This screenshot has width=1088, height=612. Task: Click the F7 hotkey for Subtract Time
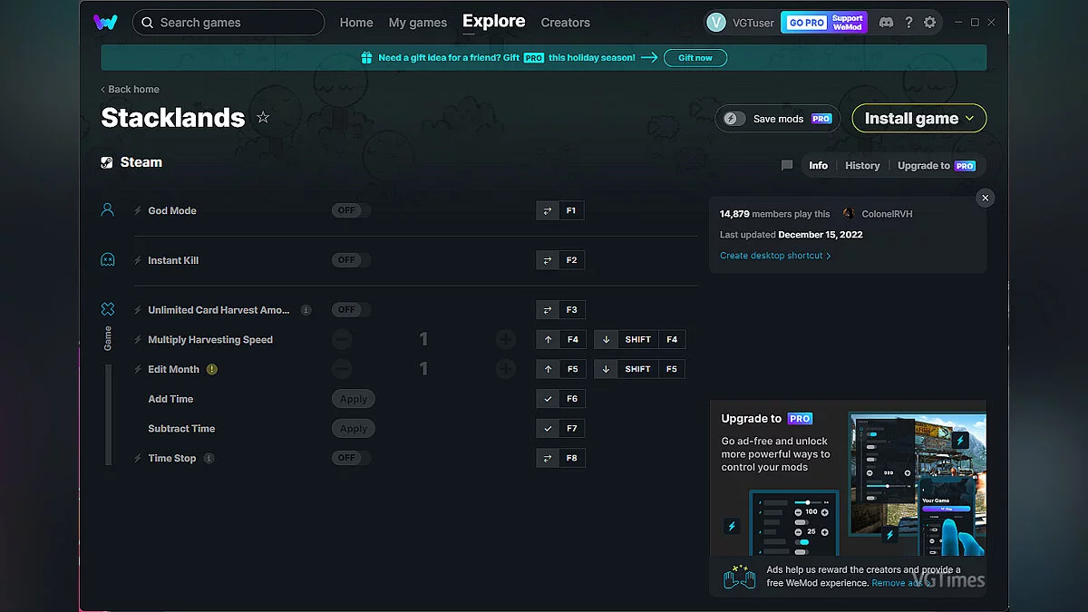560,429
